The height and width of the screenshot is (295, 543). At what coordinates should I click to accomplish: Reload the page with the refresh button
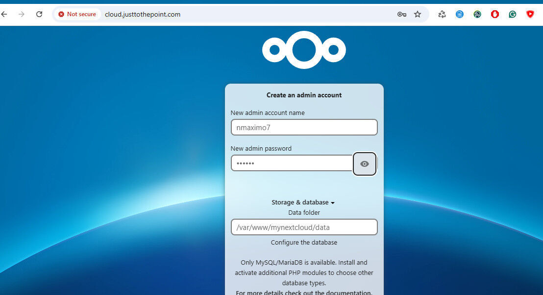(39, 14)
